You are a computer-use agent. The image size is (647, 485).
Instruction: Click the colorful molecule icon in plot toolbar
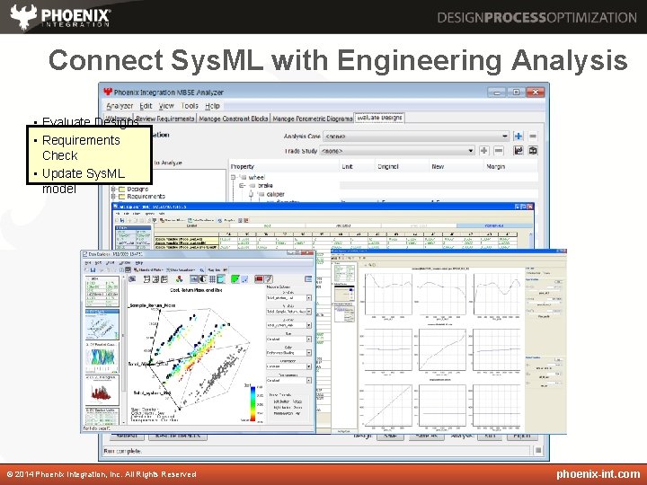point(179,279)
